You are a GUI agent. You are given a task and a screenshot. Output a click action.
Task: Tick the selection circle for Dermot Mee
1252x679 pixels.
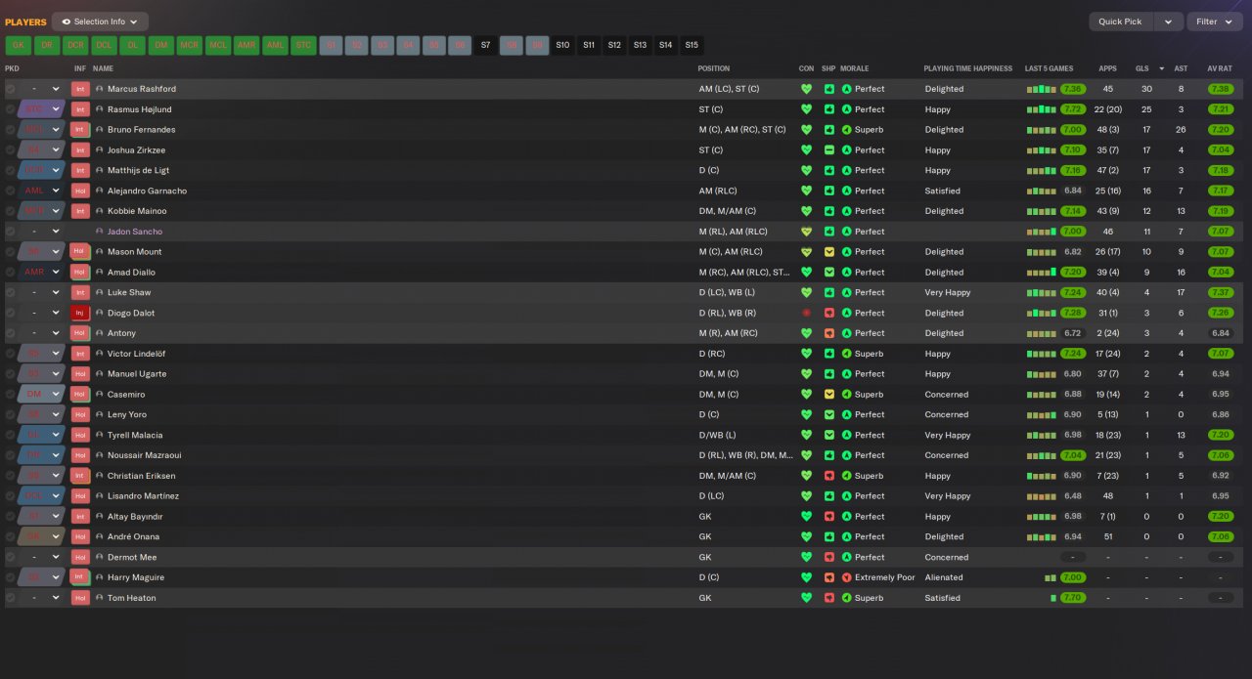(x=11, y=557)
